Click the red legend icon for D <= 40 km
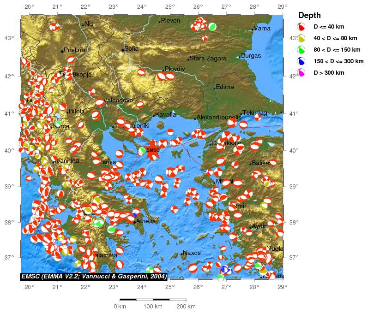This screenshot has width=368, height=313. [x=301, y=27]
